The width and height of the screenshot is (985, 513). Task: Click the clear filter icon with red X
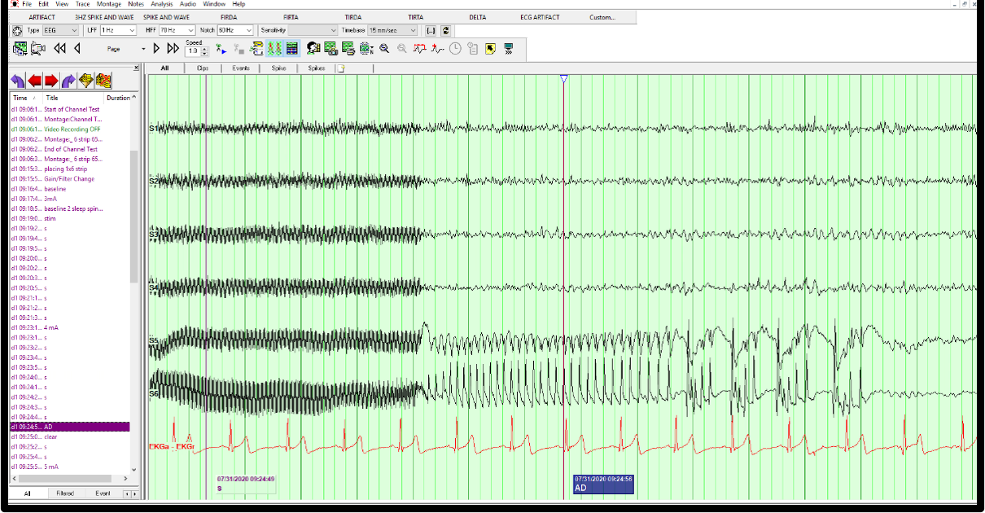(103, 81)
